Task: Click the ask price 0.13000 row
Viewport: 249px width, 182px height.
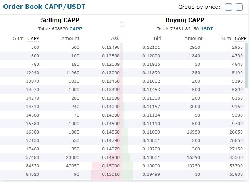Action: pos(111,73)
